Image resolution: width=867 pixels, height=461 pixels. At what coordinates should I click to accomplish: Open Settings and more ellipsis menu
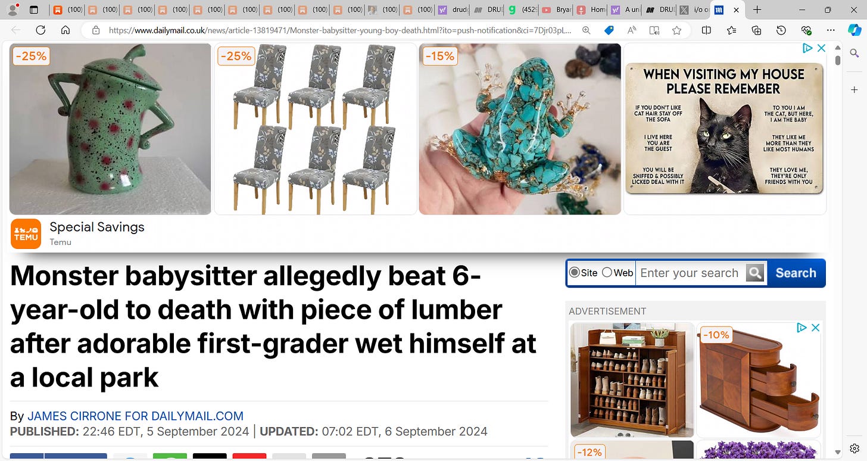click(x=831, y=30)
